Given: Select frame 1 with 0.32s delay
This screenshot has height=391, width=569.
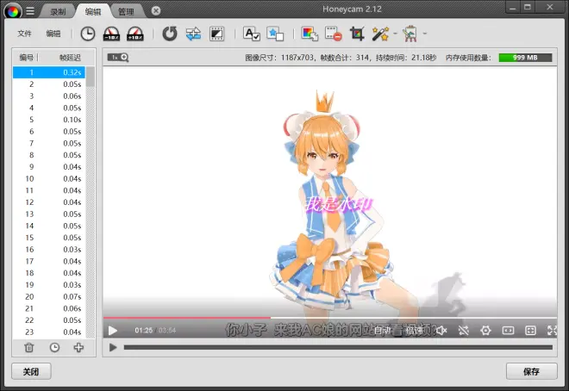Looking at the screenshot, I should [x=49, y=72].
